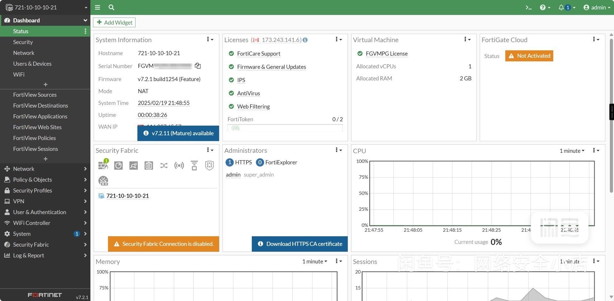Expand the Security Profiles menu
Viewport: 614px width, 301px height.
coord(45,191)
